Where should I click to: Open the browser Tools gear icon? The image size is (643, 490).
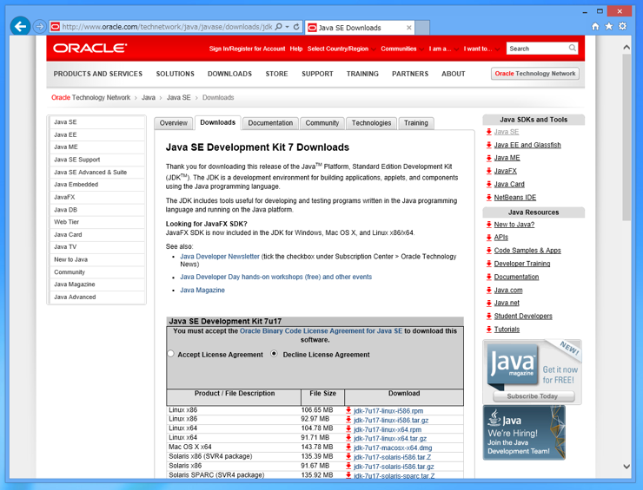(x=622, y=26)
